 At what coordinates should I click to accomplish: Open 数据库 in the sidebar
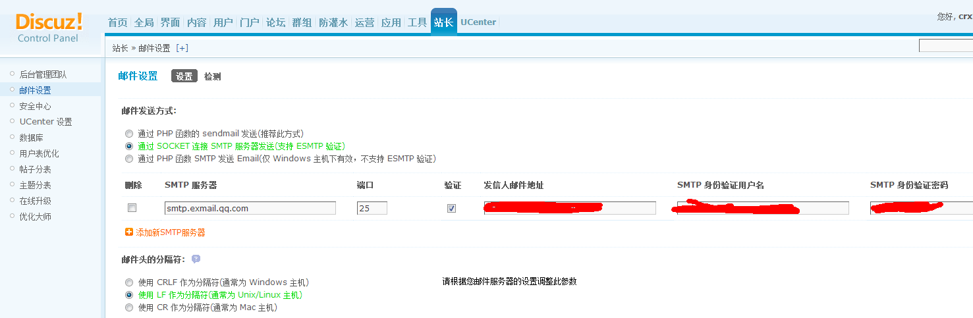pyautogui.click(x=31, y=138)
